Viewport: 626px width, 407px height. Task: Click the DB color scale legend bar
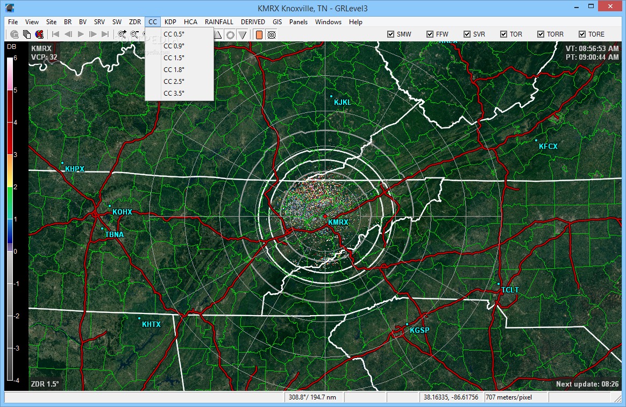click(10, 219)
